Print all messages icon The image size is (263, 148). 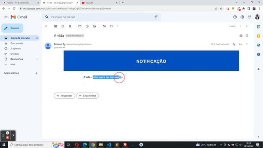tap(241, 36)
